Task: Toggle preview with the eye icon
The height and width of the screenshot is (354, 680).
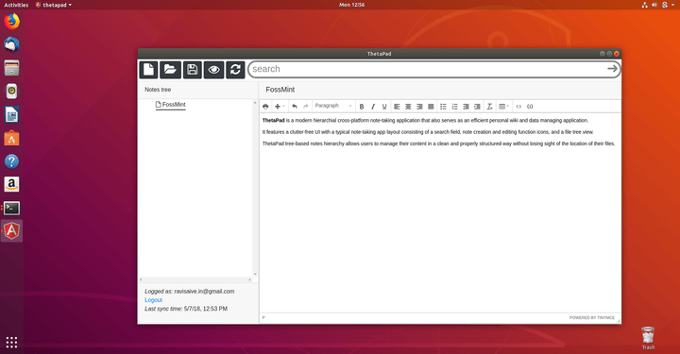Action: (x=213, y=70)
